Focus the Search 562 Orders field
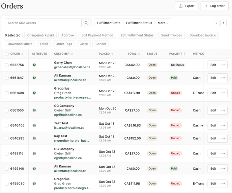This screenshot has height=193, width=232. (x=43, y=23)
